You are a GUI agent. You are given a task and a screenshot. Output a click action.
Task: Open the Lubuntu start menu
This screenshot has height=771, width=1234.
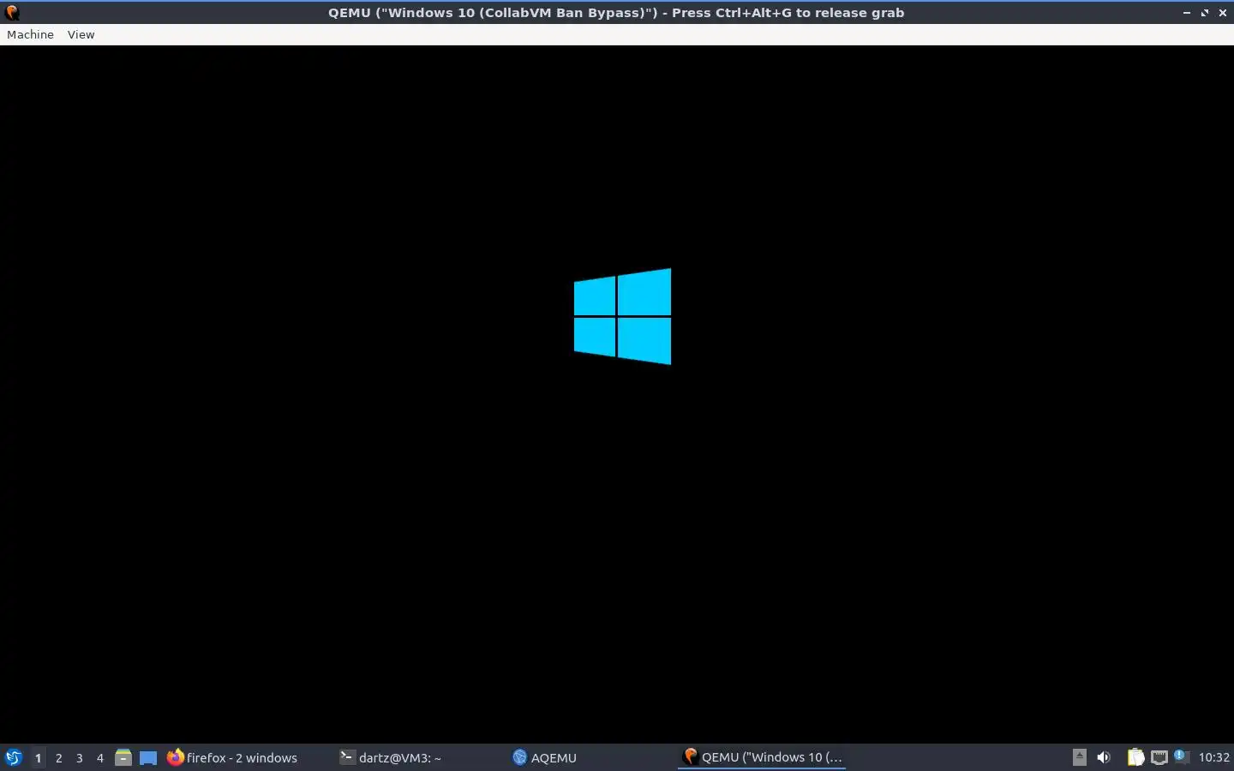[14, 757]
